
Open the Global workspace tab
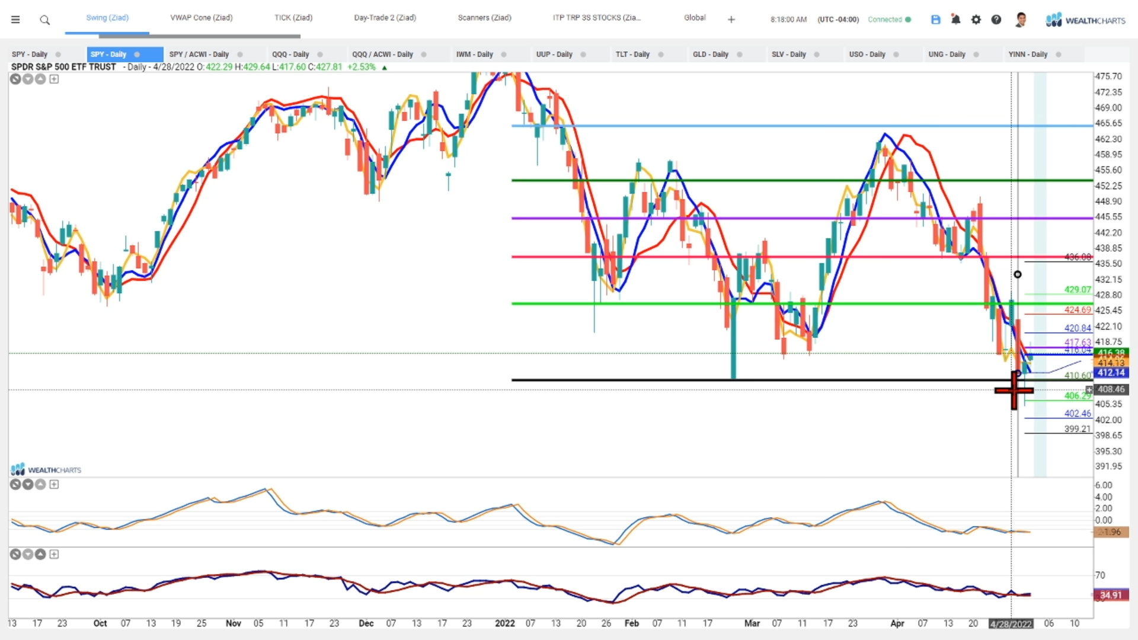(x=695, y=18)
